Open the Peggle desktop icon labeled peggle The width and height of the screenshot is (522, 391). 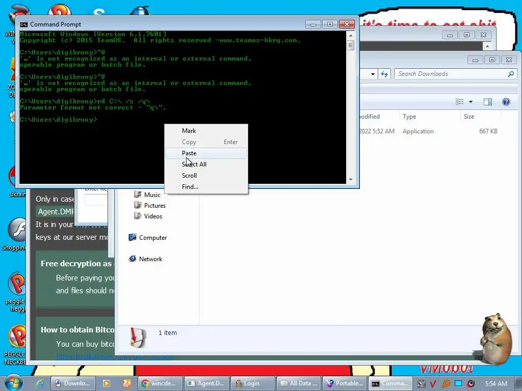[x=16, y=292]
